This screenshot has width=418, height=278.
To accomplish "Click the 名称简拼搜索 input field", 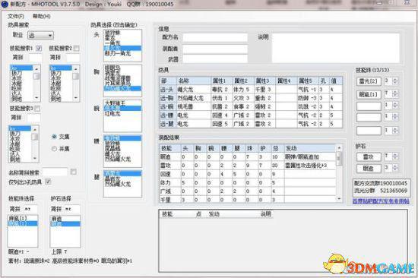I will pos(55,172).
